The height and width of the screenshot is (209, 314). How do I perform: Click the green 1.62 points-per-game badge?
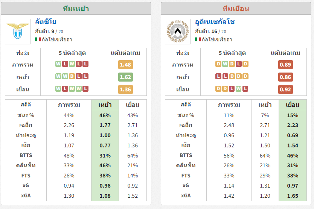(125, 77)
